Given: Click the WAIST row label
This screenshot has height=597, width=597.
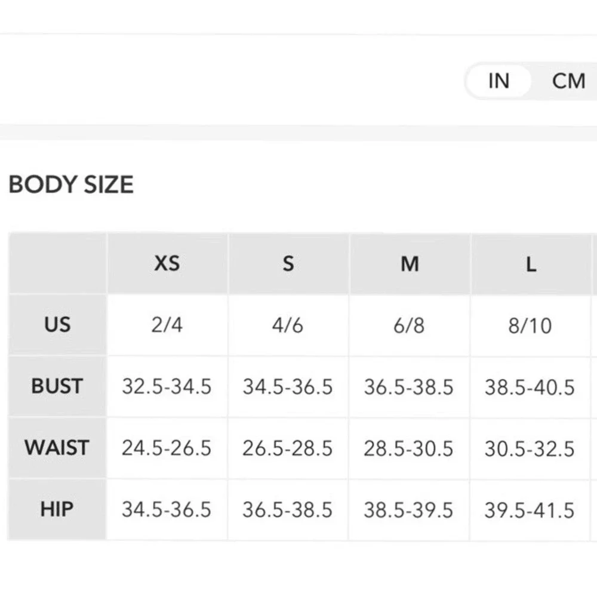Looking at the screenshot, I should [57, 447].
